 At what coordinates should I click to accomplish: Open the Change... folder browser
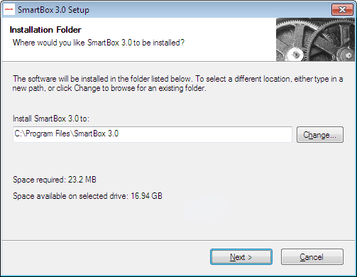click(x=320, y=135)
